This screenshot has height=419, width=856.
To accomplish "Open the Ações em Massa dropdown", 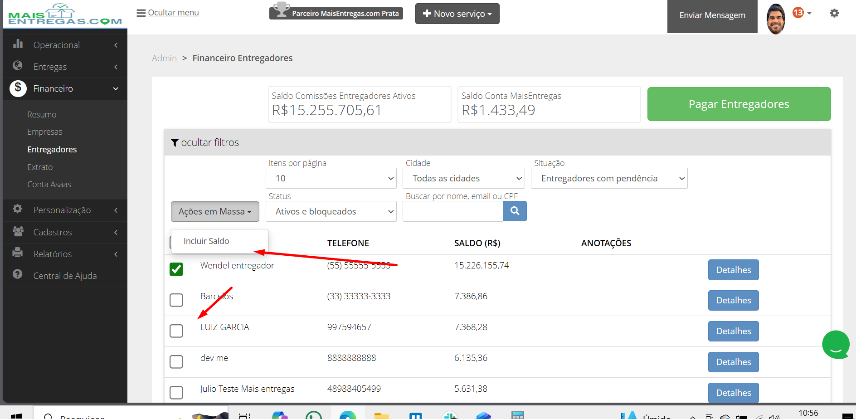I will click(x=215, y=211).
